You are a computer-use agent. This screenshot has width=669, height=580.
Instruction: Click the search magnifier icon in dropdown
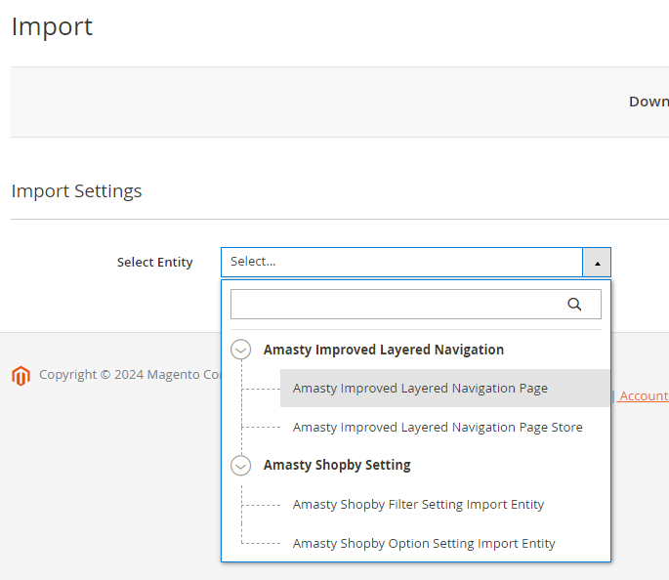click(x=574, y=304)
